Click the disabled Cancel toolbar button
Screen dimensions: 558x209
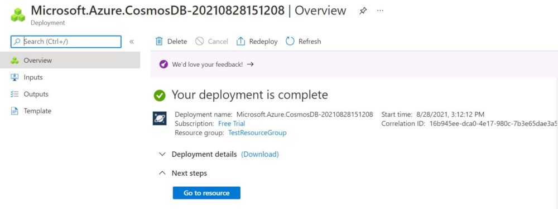point(211,42)
